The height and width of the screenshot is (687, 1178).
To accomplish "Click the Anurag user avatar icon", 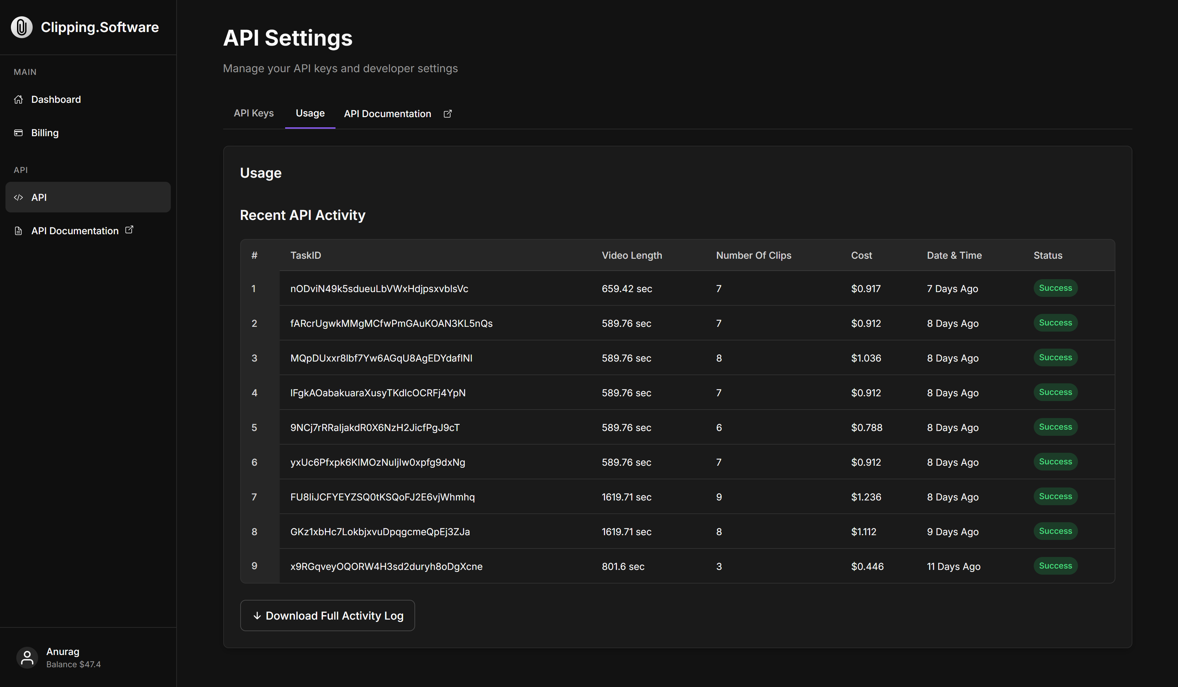I will 27,657.
